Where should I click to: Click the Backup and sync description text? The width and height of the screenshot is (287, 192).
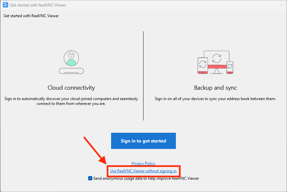pyautogui.click(x=215, y=99)
